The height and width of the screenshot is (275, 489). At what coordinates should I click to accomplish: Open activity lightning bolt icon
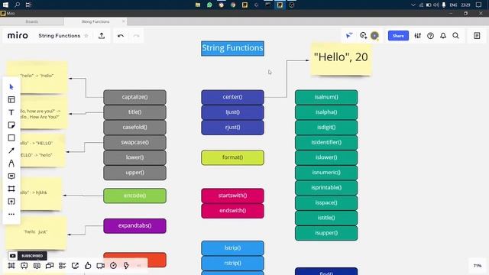[126, 266]
